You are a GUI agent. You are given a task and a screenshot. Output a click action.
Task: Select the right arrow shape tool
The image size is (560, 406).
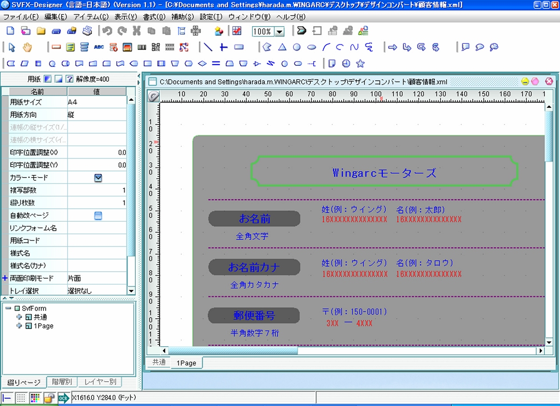click(392, 47)
